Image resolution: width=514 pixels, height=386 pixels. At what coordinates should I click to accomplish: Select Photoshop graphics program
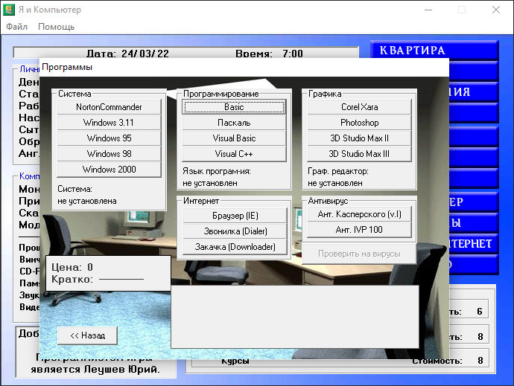tap(359, 123)
